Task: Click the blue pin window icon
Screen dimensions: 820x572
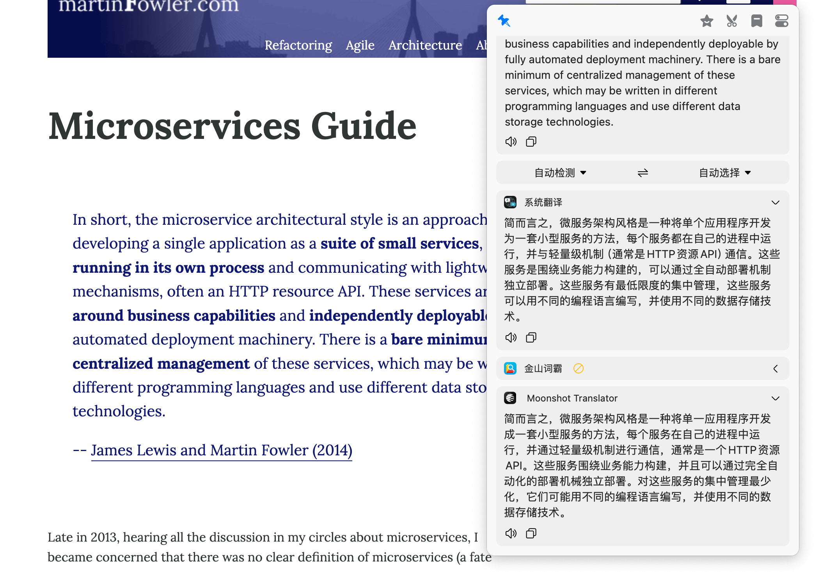Action: click(504, 21)
